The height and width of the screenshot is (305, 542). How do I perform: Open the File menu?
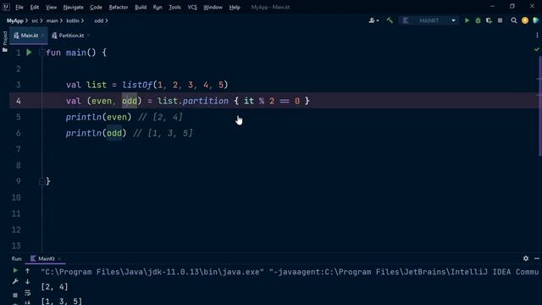pyautogui.click(x=19, y=7)
